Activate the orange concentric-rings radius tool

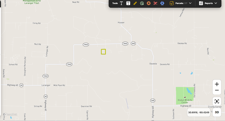tap(149, 3)
